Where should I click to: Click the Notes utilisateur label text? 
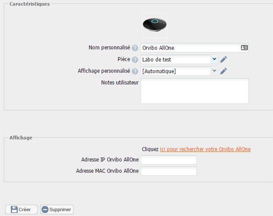tap(120, 83)
